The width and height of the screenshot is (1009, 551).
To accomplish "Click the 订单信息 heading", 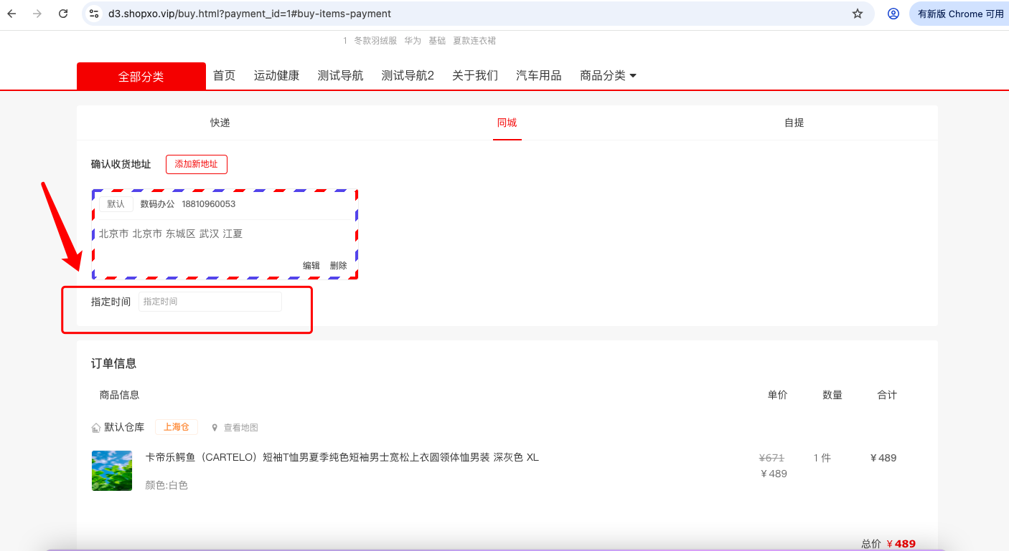I will (x=113, y=363).
